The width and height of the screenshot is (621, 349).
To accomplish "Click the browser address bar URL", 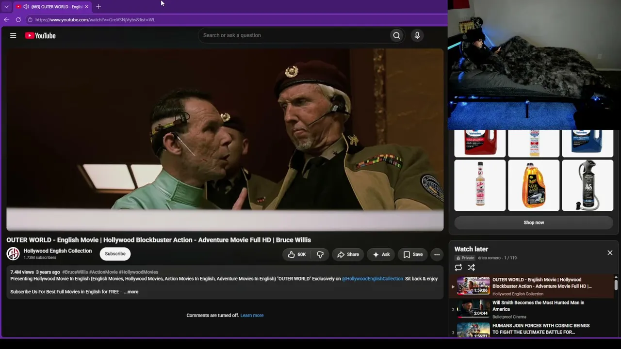I will [x=95, y=20].
